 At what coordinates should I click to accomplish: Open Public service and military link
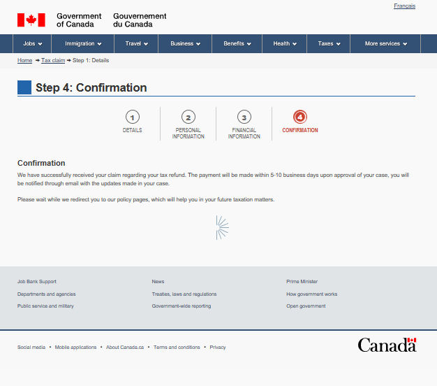[x=45, y=306]
